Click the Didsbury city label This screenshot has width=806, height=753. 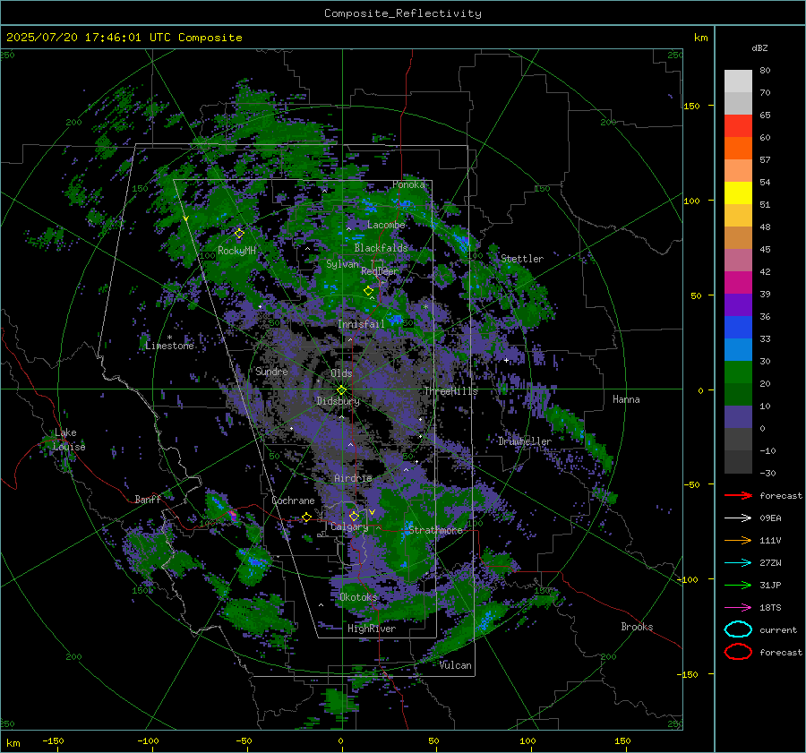(339, 401)
